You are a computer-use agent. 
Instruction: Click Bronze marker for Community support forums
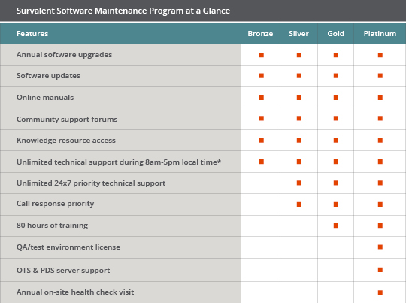262,118
